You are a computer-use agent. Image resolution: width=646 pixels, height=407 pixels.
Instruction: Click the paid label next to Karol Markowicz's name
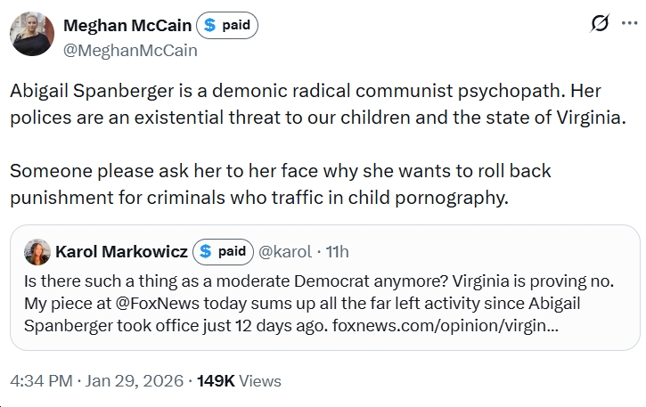coord(232,252)
